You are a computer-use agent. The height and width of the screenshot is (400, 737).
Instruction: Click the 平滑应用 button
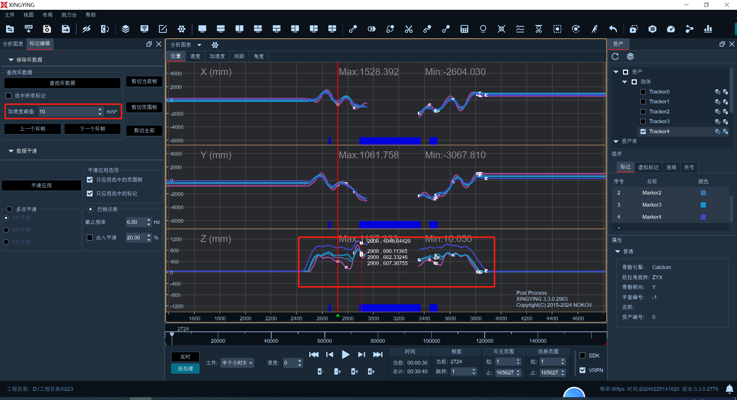(x=41, y=186)
